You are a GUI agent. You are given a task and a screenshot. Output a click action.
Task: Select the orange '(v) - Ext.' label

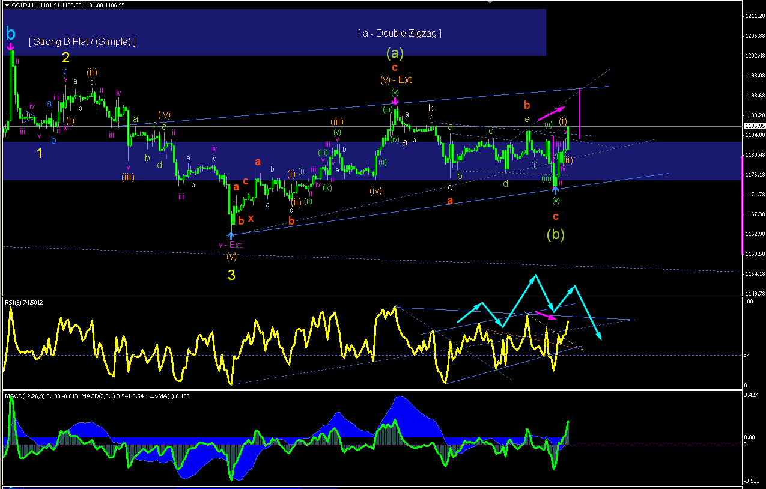[397, 79]
